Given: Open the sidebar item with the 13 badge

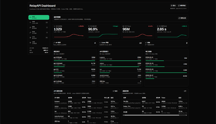Looking at the screenshot, I should (x=39, y=23).
